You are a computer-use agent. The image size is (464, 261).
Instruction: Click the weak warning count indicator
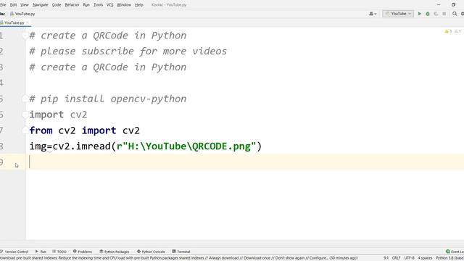(457, 31)
